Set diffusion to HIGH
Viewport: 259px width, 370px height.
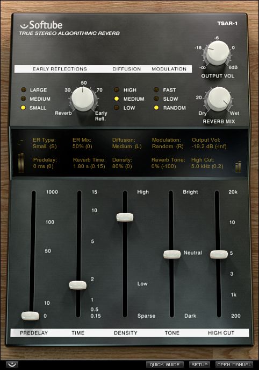click(x=116, y=89)
